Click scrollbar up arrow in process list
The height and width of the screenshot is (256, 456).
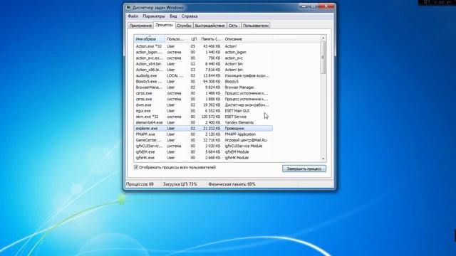point(323,38)
